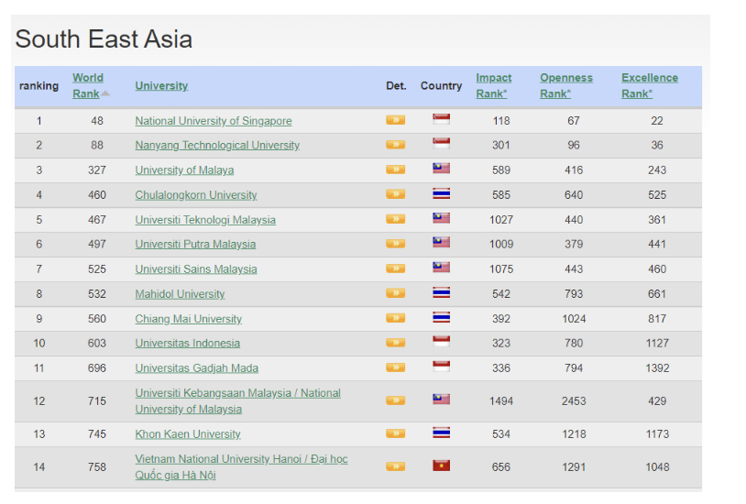Open details icon for National University of Singapore
Viewport: 746px width, 504px height.
[x=395, y=120]
